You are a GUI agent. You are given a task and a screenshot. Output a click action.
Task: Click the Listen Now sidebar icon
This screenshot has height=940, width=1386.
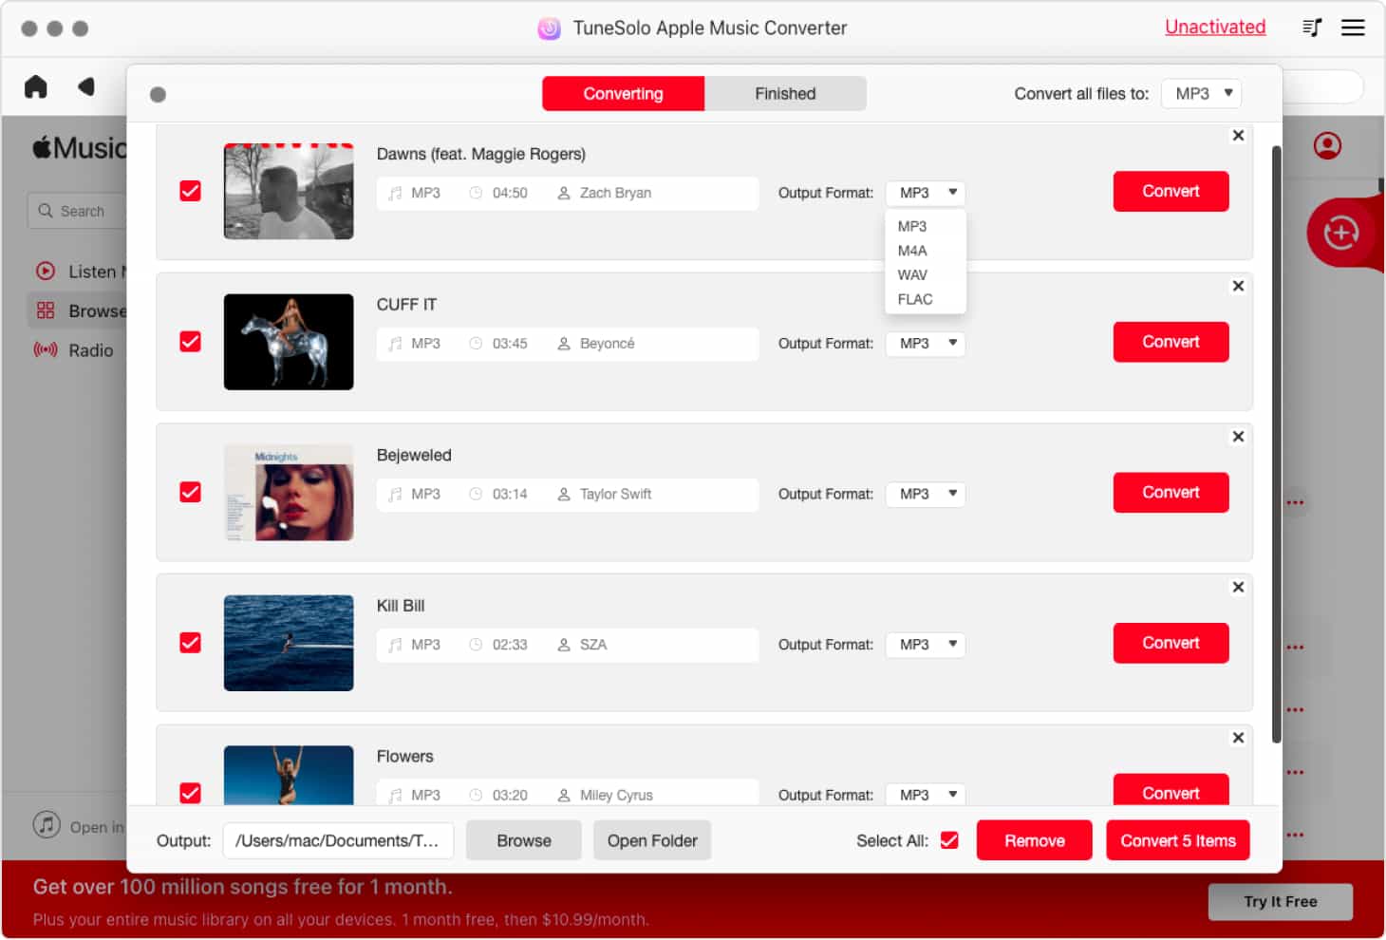pyautogui.click(x=46, y=272)
